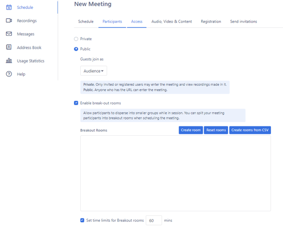Click Create rooms from CSV button

click(x=250, y=130)
